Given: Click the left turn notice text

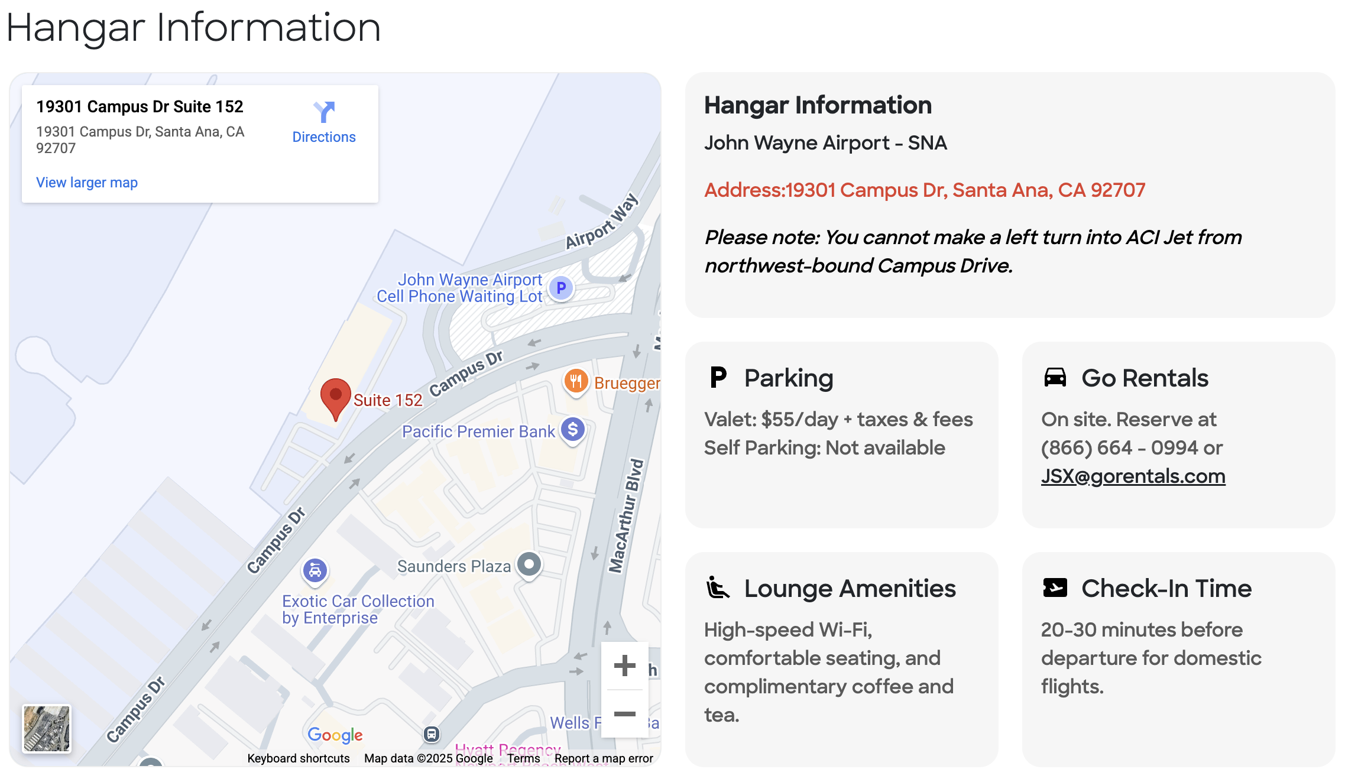Looking at the screenshot, I should coord(973,251).
